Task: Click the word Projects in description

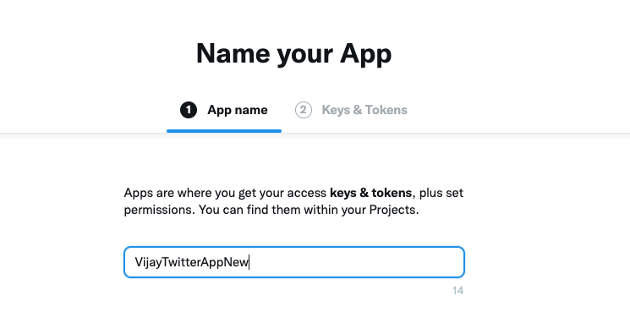Action: coord(392,210)
